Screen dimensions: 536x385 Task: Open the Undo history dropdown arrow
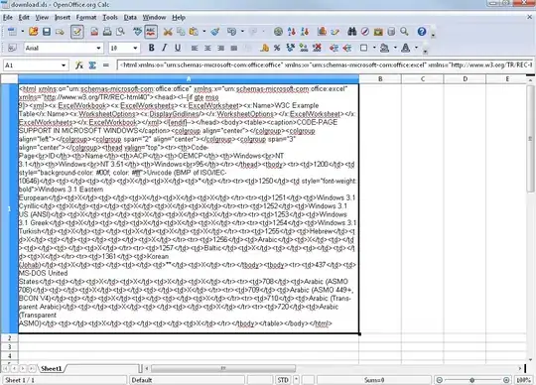pos(242,32)
